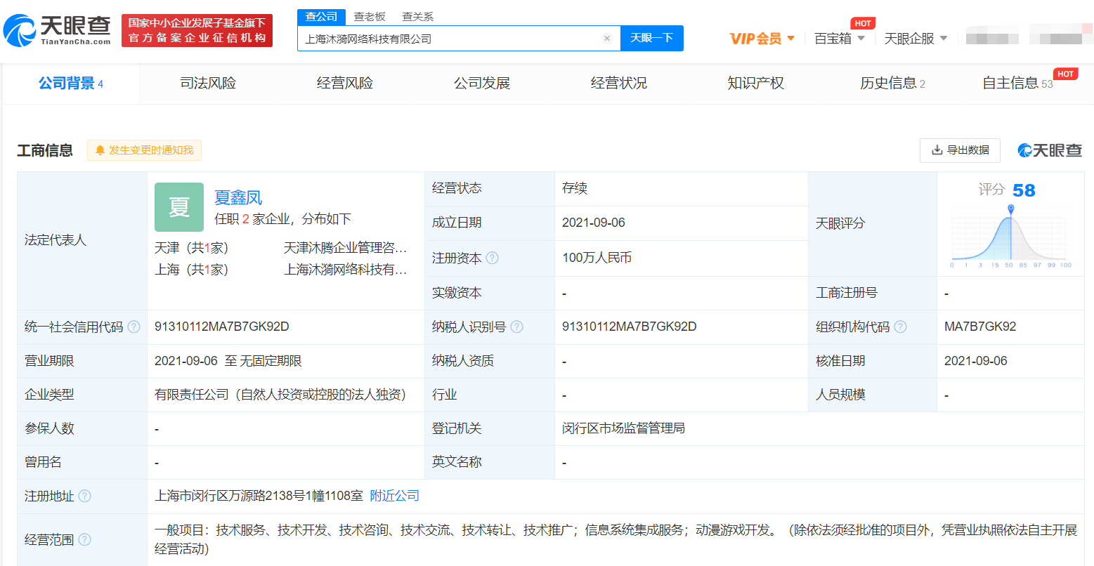Click the help icon next to 组织机构代码
This screenshot has height=566, width=1094.
(901, 327)
